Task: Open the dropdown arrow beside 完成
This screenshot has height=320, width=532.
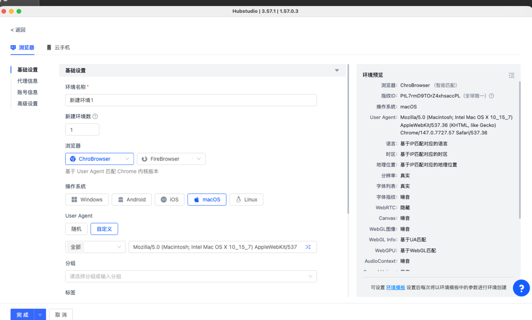Action: [x=40, y=315]
